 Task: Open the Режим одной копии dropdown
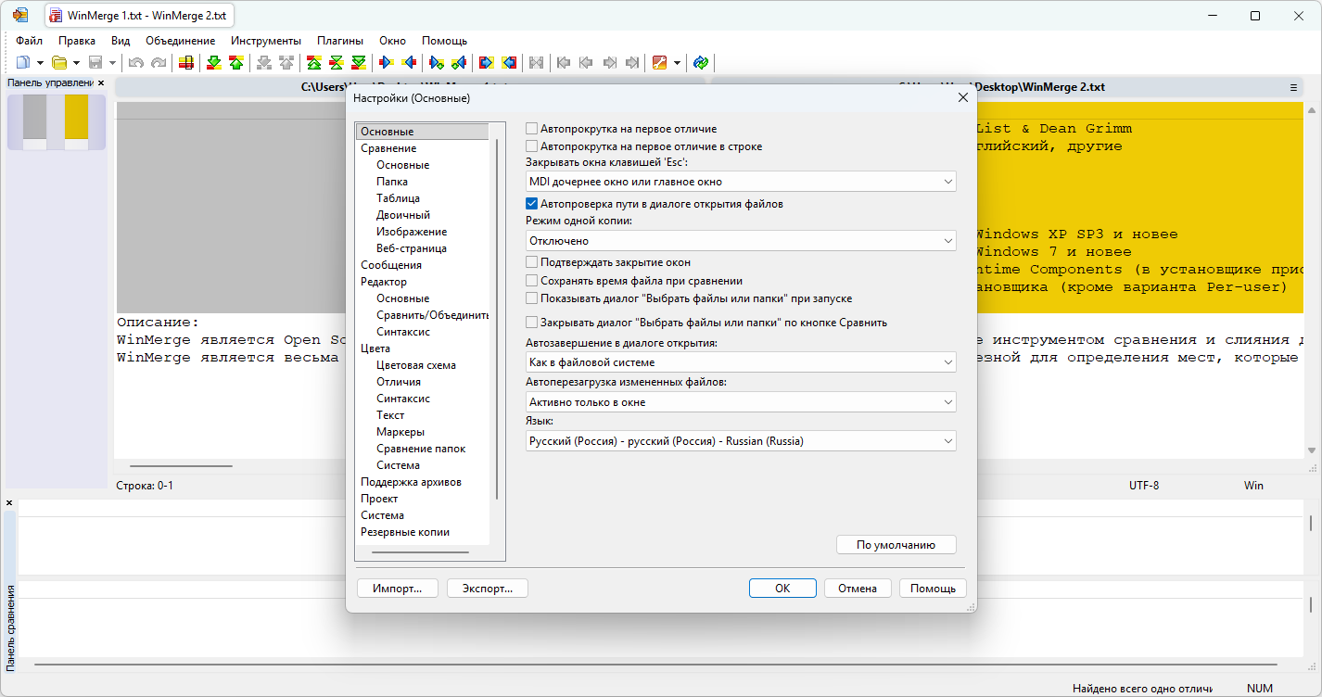(x=741, y=241)
